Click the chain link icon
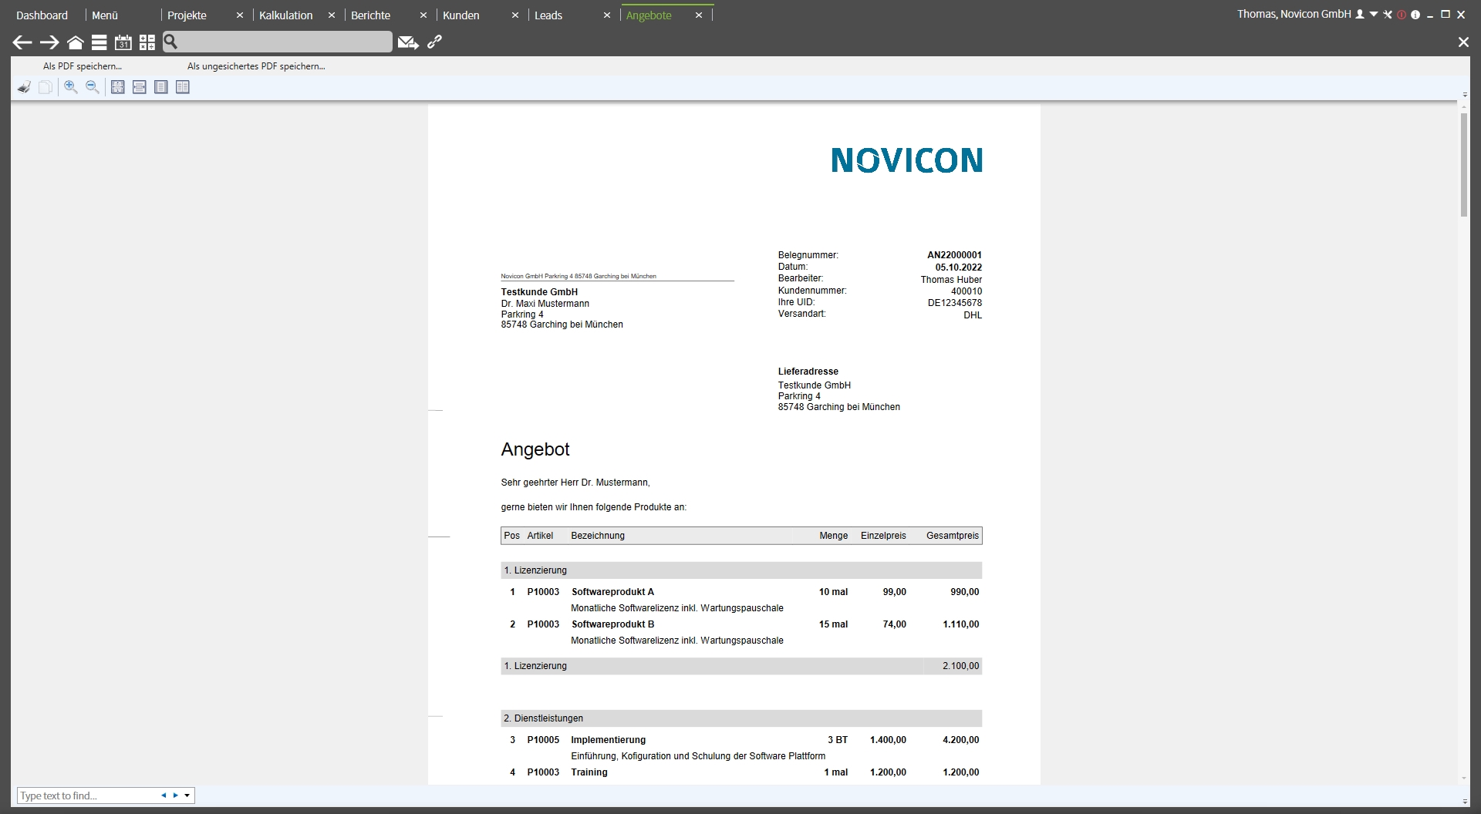Viewport: 1481px width, 814px height. click(x=434, y=42)
